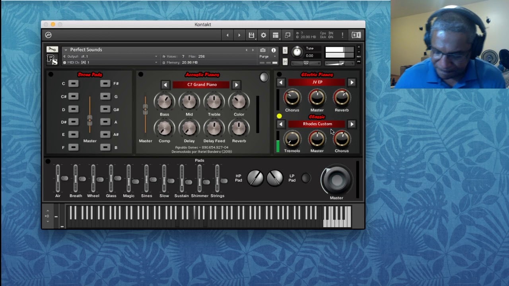
Task: Show instrument info with the i icon
Action: tap(274, 50)
